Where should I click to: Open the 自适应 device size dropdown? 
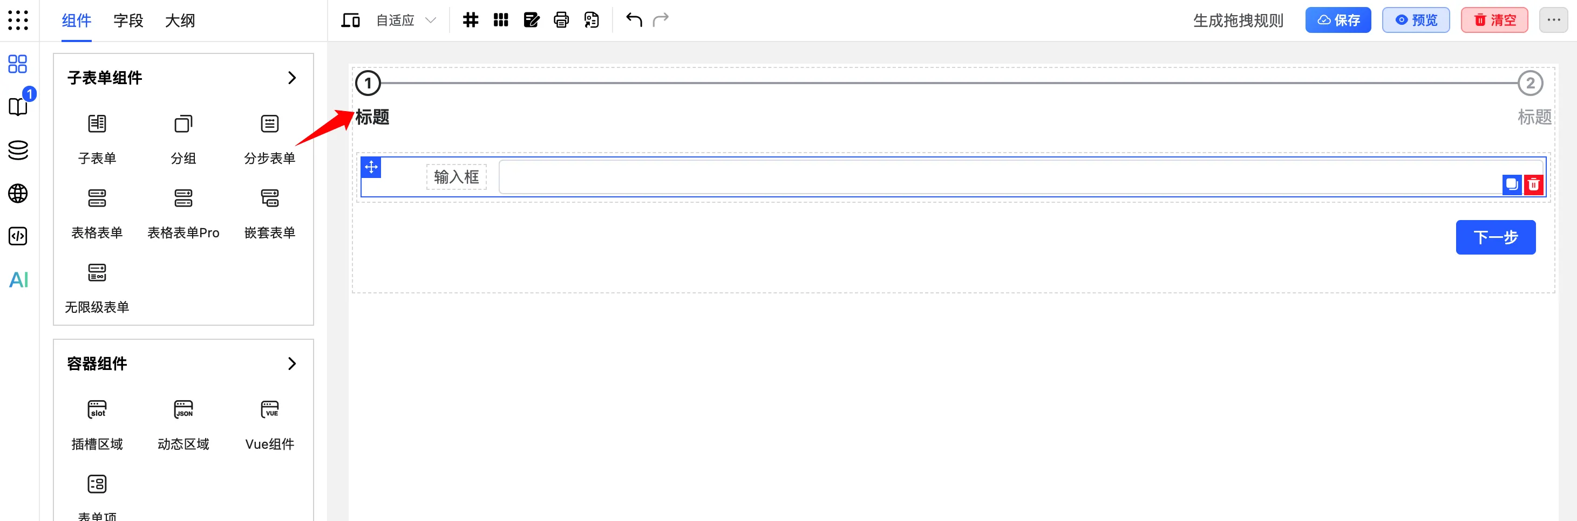coord(405,20)
